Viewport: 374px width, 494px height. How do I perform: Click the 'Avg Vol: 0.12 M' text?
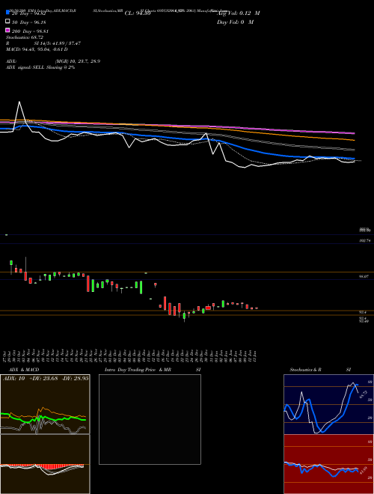pos(239,13)
